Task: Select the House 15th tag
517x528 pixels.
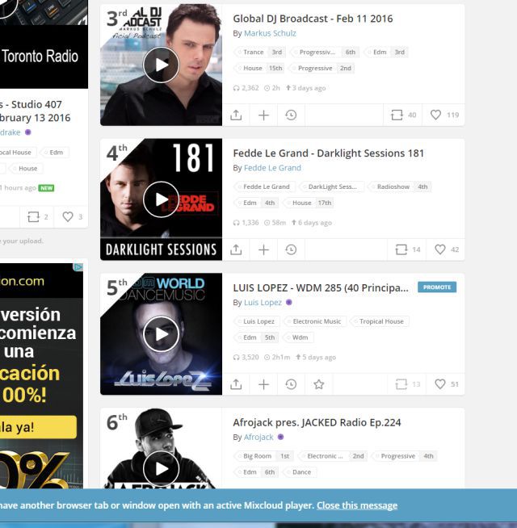Action: coord(259,69)
